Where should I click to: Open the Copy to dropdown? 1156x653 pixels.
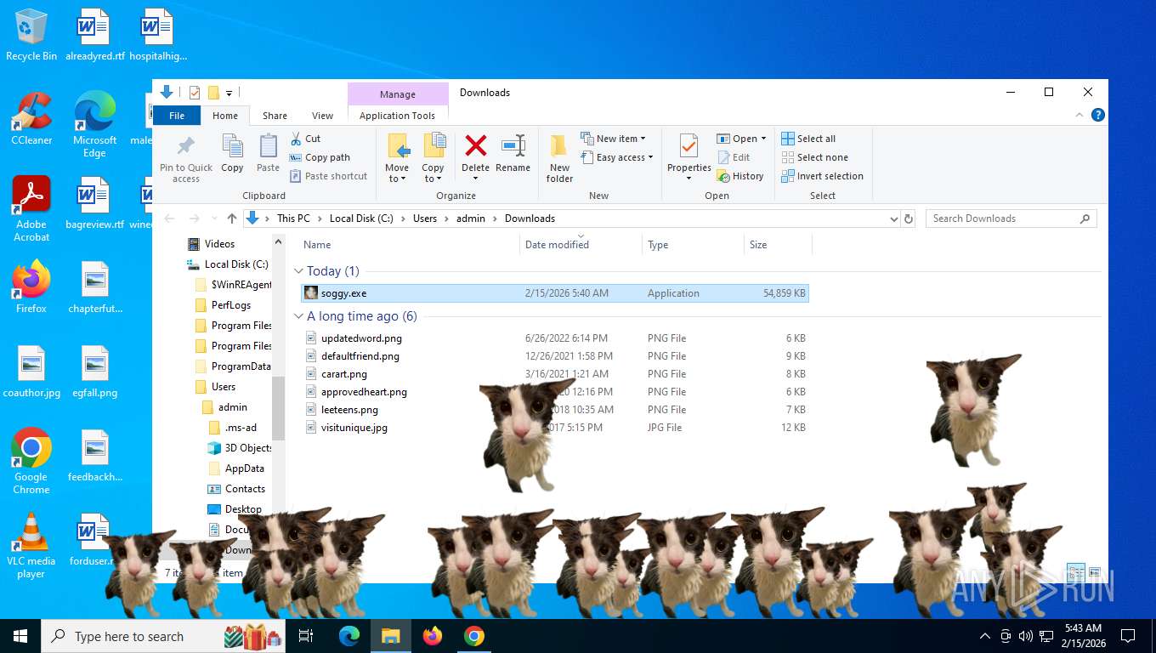(433, 158)
